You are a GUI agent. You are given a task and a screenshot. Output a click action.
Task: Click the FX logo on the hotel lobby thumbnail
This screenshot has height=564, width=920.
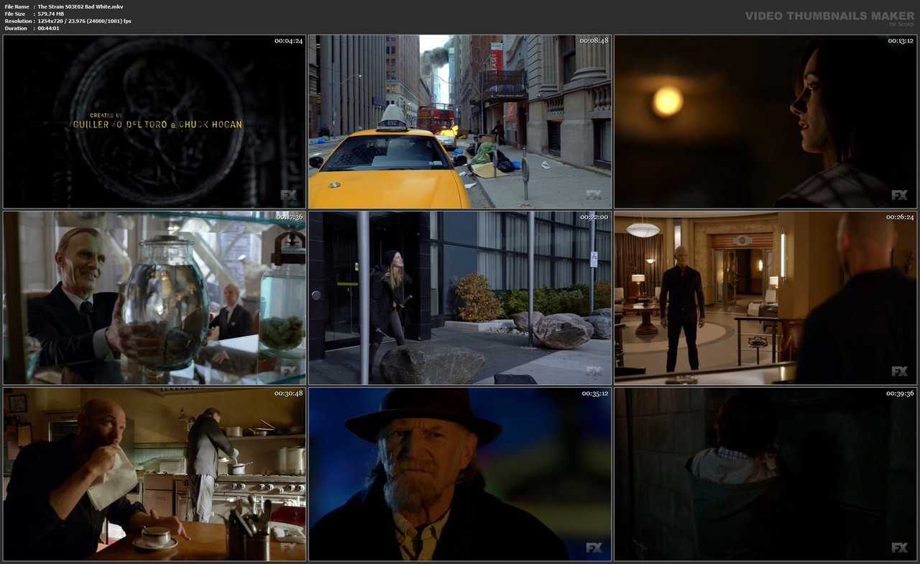click(x=899, y=370)
